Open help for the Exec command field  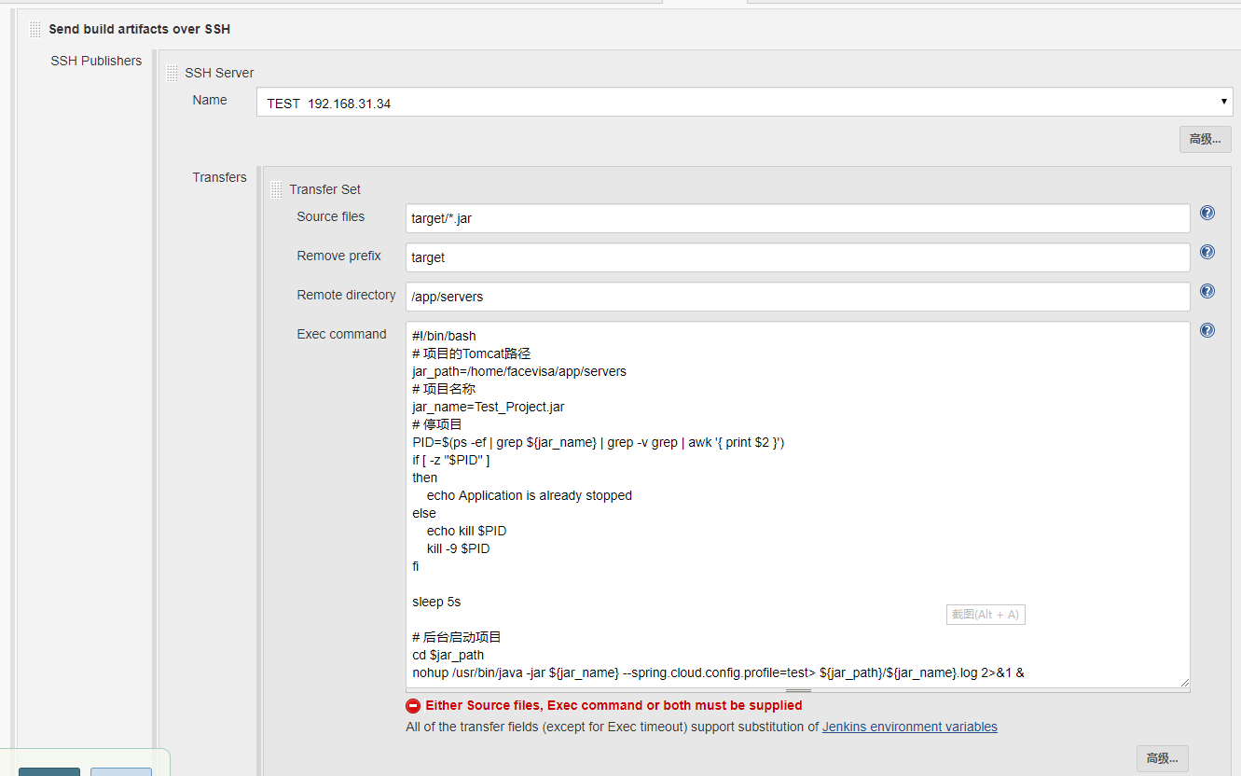pos(1207,329)
